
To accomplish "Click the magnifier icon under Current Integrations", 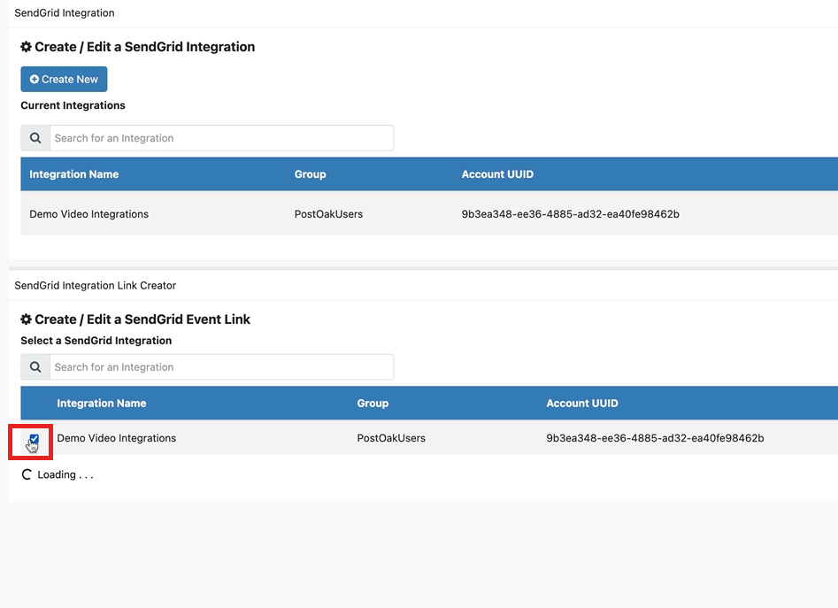I will tap(35, 138).
